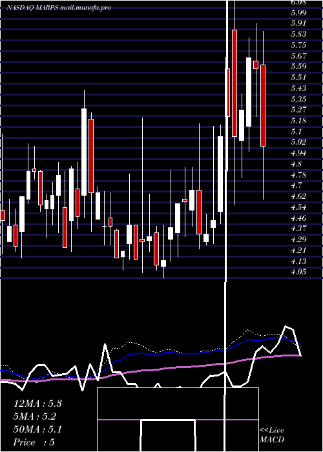Click the NASDAQ MARPS mail.munafa.pro title text
323x452 pixels.
(x=59, y=8)
